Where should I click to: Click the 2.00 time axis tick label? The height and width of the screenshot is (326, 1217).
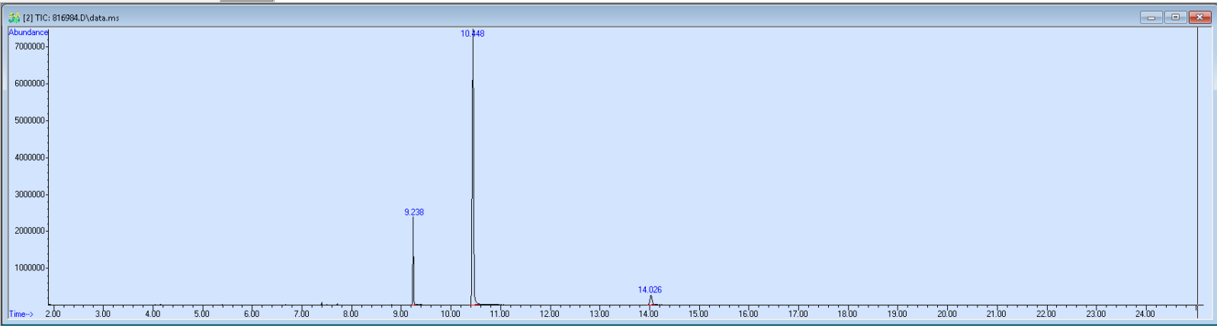click(x=53, y=314)
